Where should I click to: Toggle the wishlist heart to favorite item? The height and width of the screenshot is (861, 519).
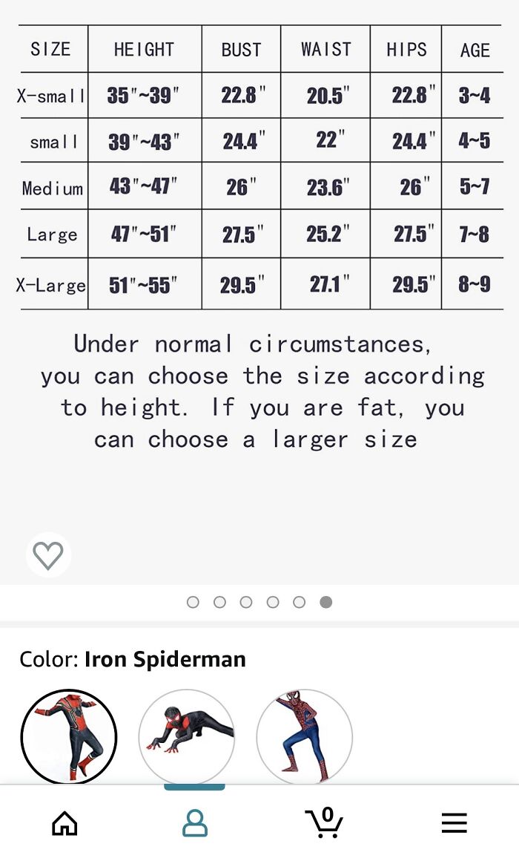coord(47,554)
